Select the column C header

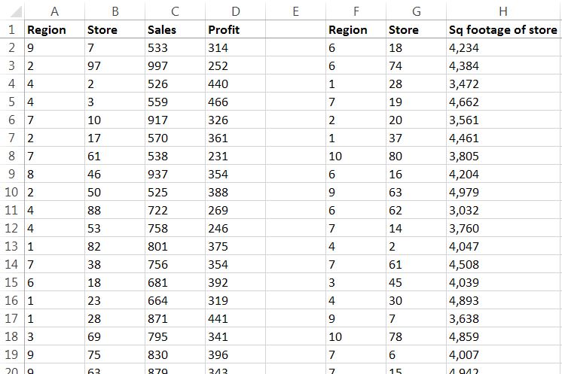coord(175,11)
